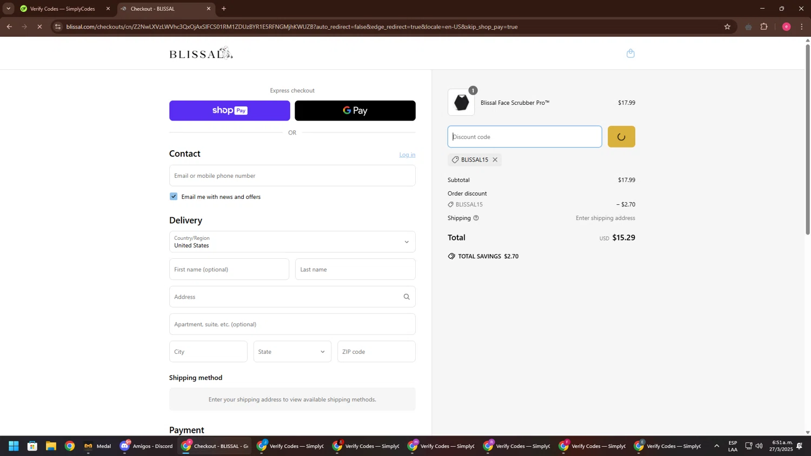
Task: Pay with Shop Pay button
Action: 230,111
